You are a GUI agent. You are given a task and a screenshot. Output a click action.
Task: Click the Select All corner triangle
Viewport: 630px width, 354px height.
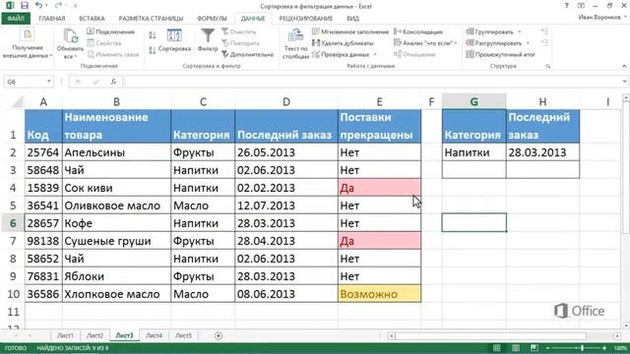click(x=17, y=102)
